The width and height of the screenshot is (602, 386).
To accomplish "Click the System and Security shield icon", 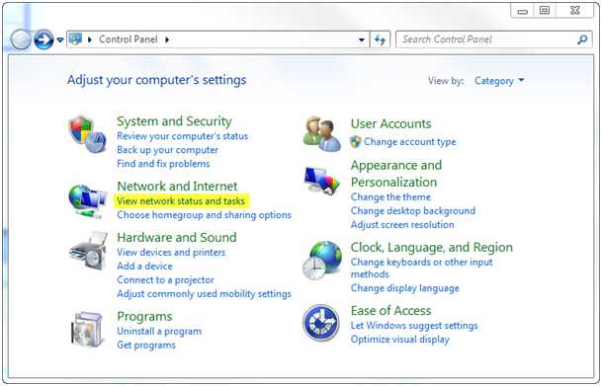I will (87, 134).
